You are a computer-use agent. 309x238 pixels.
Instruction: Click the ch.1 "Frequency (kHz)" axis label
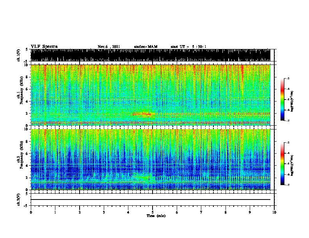tap(22, 91)
